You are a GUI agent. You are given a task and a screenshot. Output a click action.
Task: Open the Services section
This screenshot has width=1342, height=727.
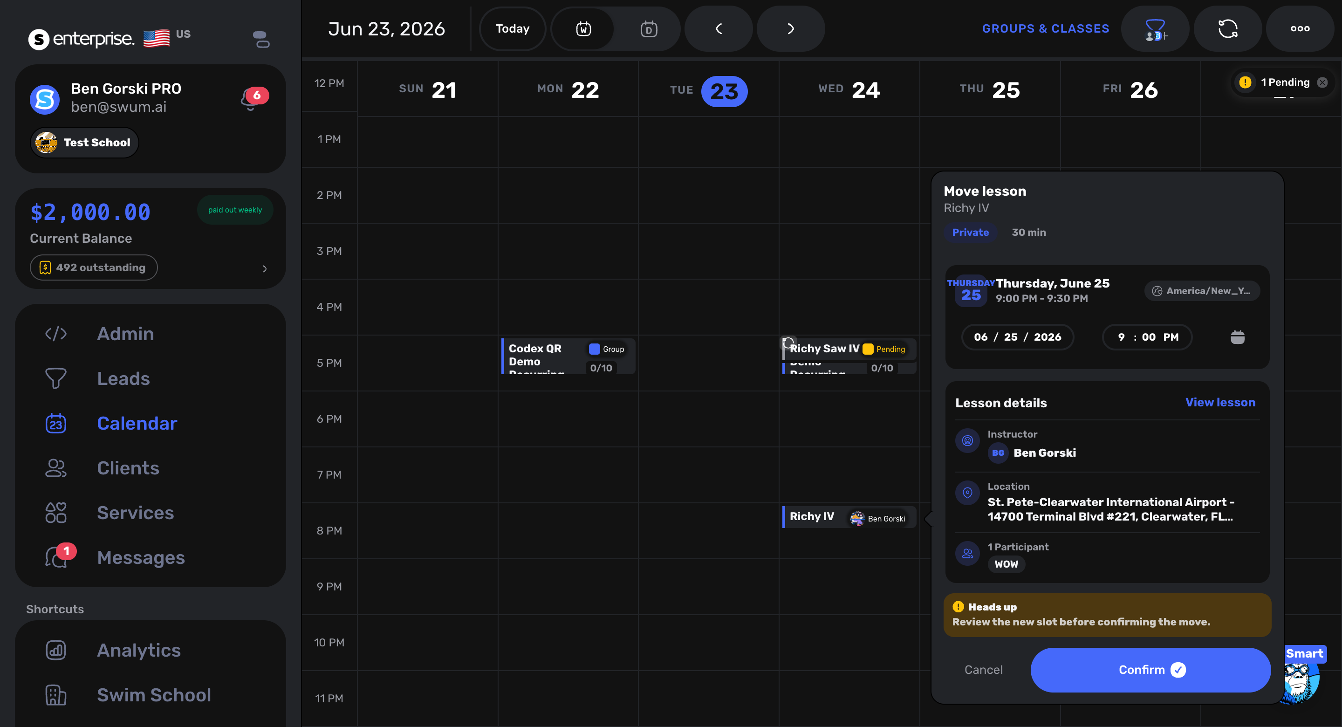click(136, 513)
